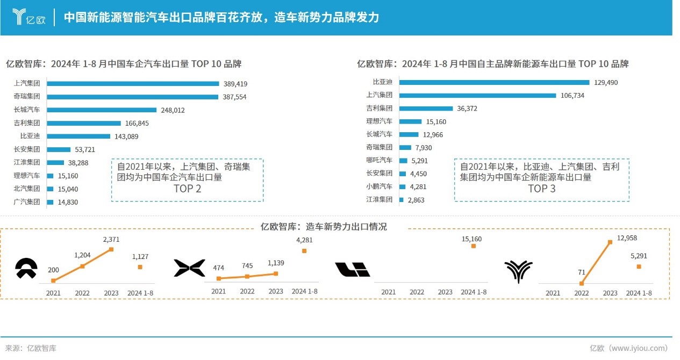The width and height of the screenshot is (680, 360).
Task: Select the value 248,012
Action: pos(172,110)
